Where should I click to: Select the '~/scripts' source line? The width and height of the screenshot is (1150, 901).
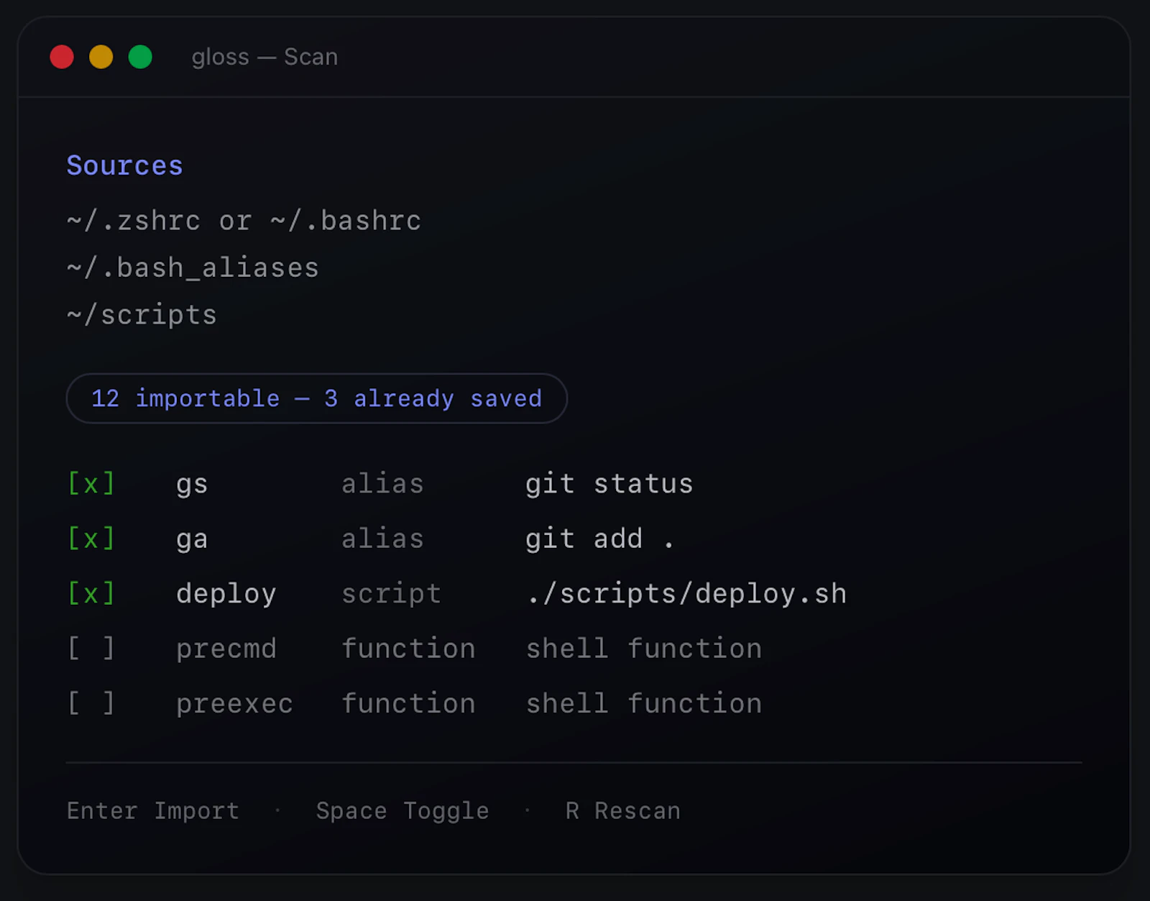[142, 315]
